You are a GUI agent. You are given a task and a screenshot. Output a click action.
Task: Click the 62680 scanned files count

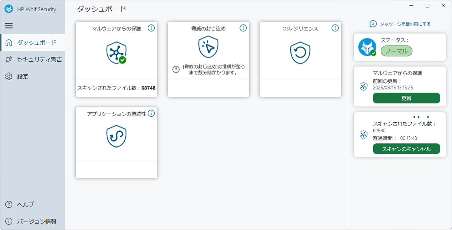(379, 130)
